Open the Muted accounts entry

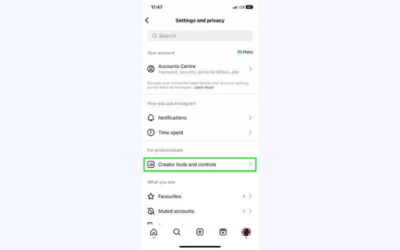(200, 211)
